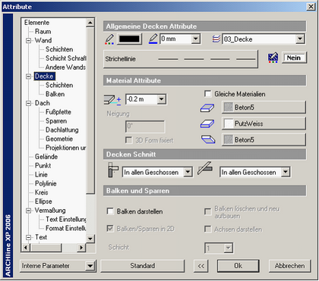Click the lower Beton5 material button
319x281 pixels.
tap(264, 139)
